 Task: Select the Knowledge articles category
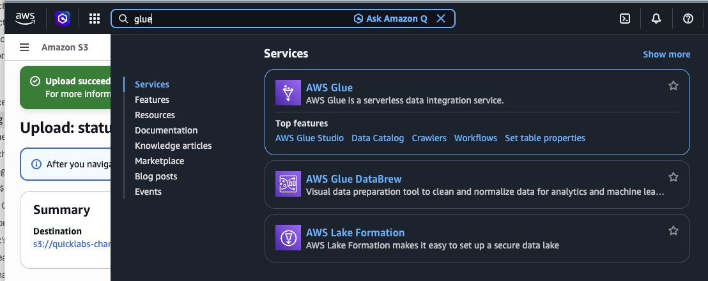click(173, 146)
